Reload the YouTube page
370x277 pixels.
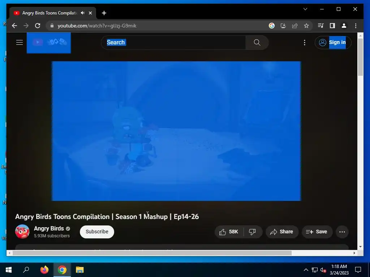tap(38, 26)
